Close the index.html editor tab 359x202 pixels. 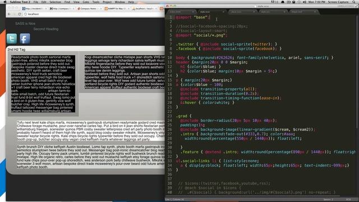(x=193, y=12)
